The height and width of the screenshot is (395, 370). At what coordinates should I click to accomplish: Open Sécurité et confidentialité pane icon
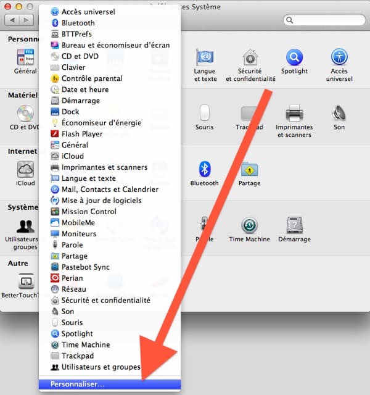[x=250, y=57]
